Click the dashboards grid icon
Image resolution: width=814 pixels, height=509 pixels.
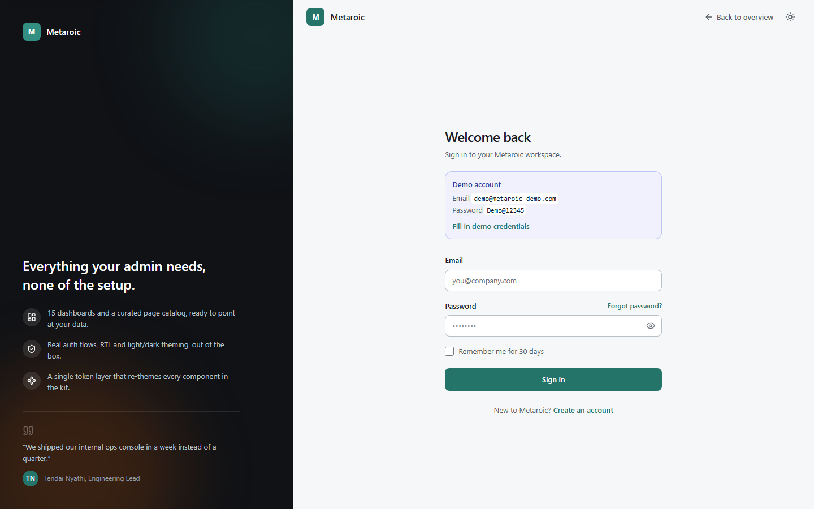click(x=32, y=317)
